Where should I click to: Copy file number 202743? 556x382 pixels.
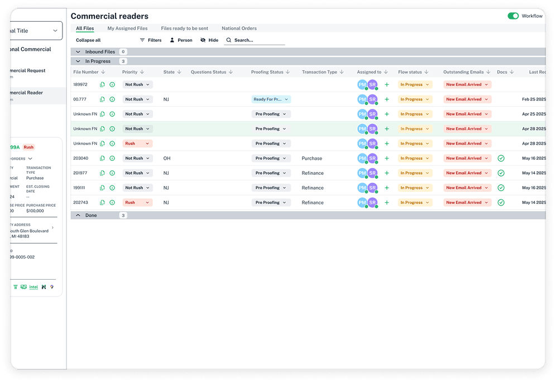pos(102,203)
